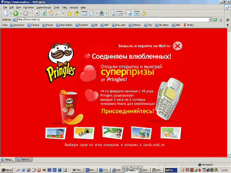Close ad via red X circle

tap(177, 46)
